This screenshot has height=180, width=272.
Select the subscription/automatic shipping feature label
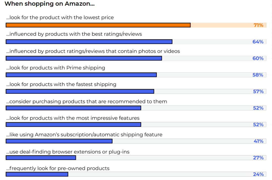84,135
